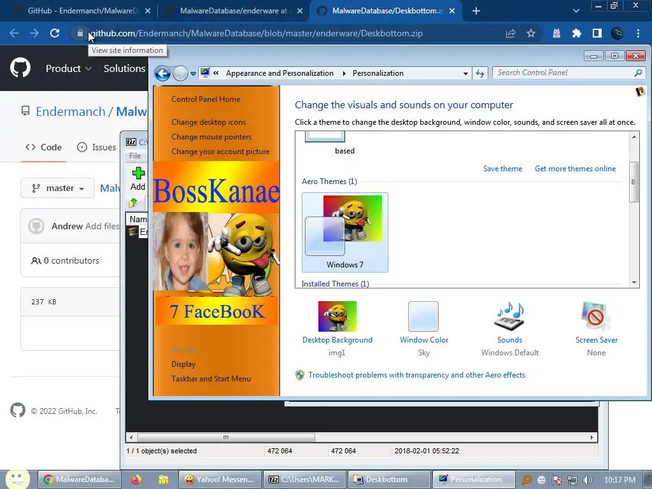Screen dimensions: 652x489
Task: Click the network tray icon
Action: [572, 480]
